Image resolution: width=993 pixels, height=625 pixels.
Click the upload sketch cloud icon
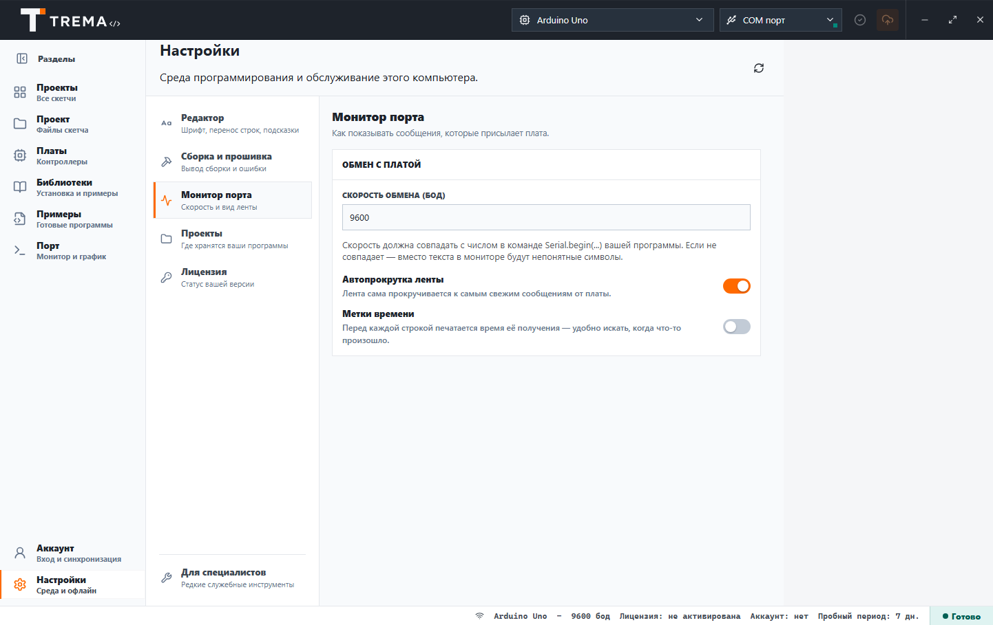click(888, 20)
